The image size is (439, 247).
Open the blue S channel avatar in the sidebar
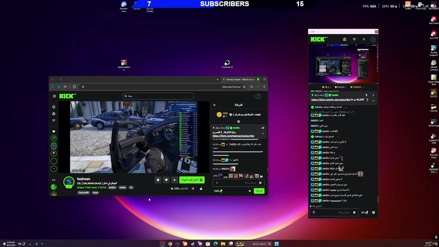54,146
